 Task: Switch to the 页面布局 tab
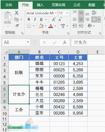click(59, 5)
